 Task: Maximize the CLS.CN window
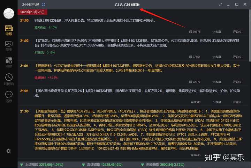coord(237,4)
